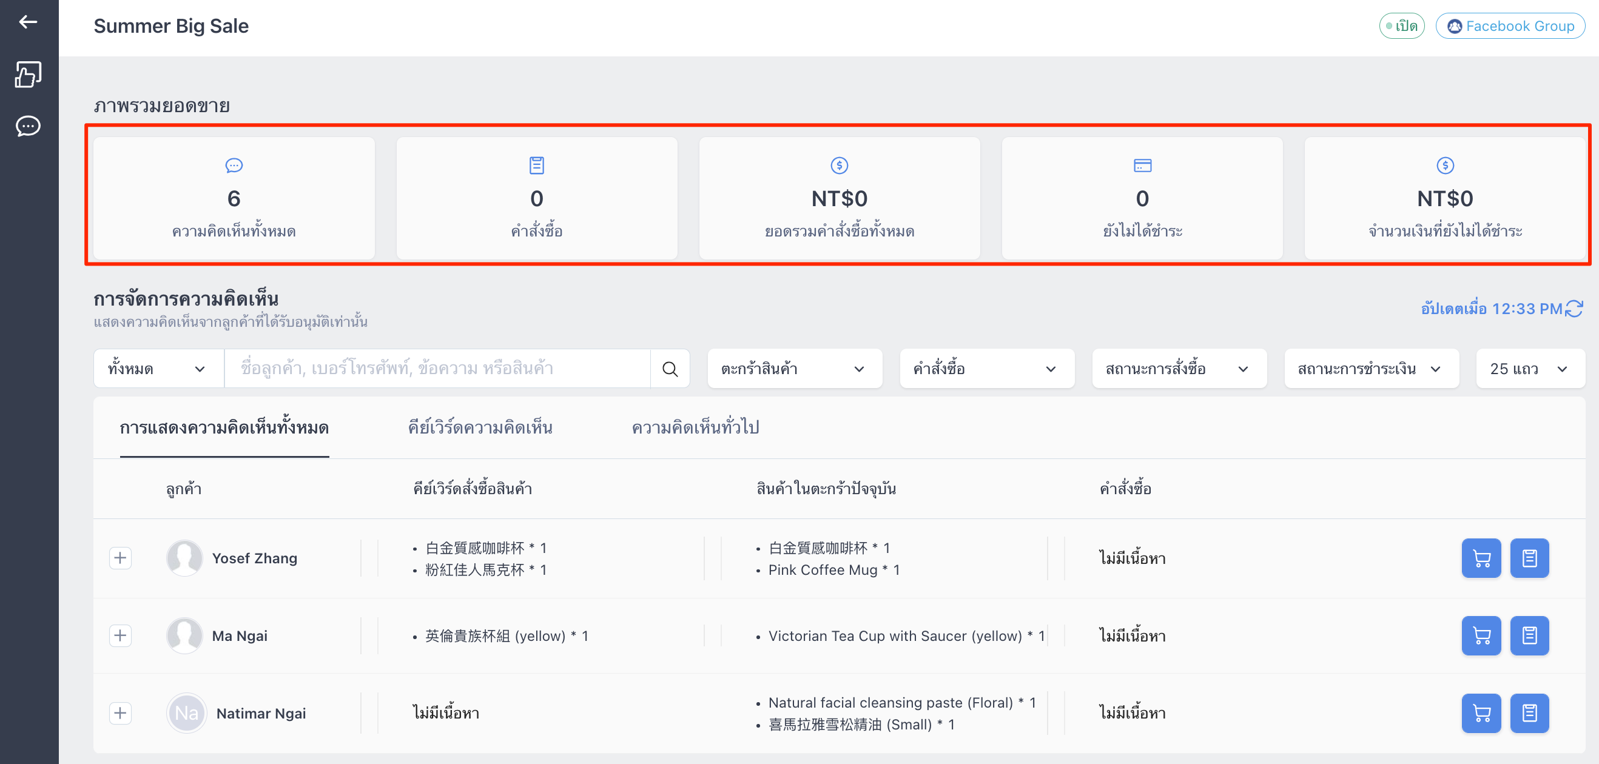Open order form for Natimar Ngai
Image resolution: width=1599 pixels, height=764 pixels.
pos(1529,713)
